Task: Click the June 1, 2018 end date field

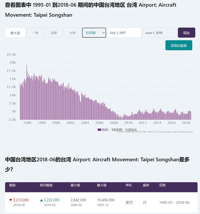Action: (x=159, y=33)
